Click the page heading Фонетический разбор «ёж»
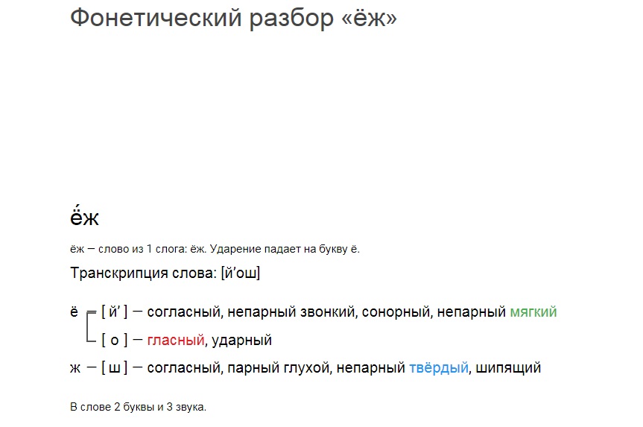 click(x=233, y=19)
